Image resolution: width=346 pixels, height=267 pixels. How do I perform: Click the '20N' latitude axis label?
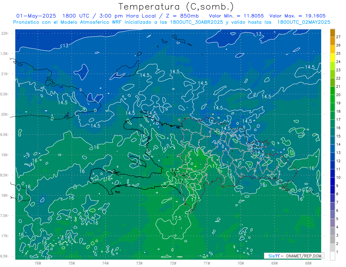click(x=5, y=114)
